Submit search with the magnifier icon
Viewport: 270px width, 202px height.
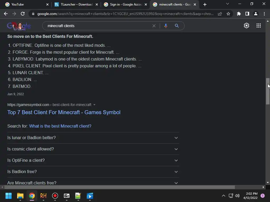[x=177, y=26]
